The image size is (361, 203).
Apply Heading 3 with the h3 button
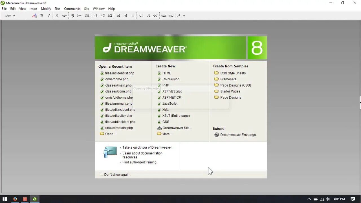[x=110, y=16]
